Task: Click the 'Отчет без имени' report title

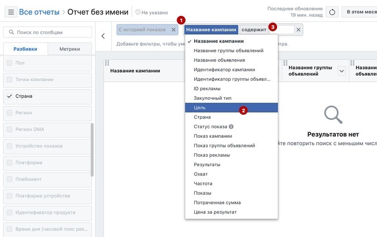Action: tap(98, 12)
